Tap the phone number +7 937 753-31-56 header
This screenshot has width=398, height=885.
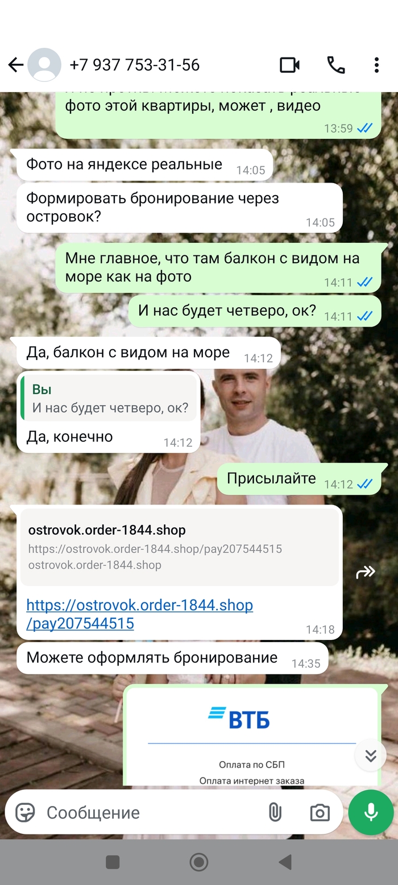click(135, 65)
